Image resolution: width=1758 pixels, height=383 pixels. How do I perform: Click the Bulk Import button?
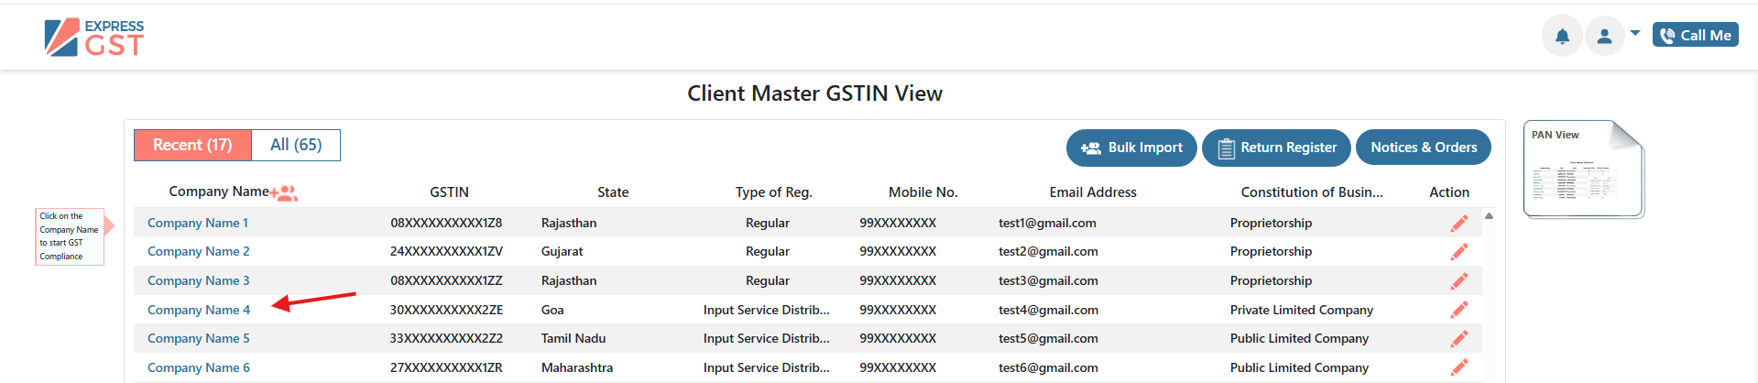1131,148
